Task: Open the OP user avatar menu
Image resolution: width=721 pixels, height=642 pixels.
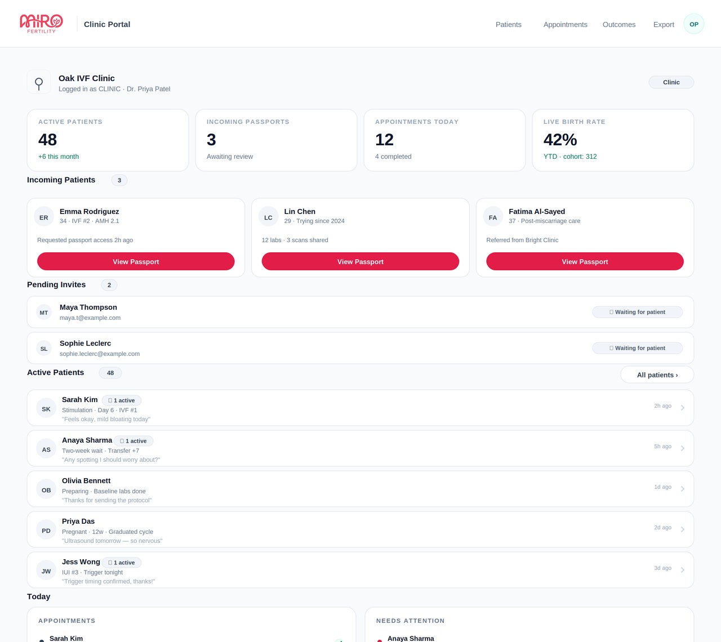Action: coord(694,24)
